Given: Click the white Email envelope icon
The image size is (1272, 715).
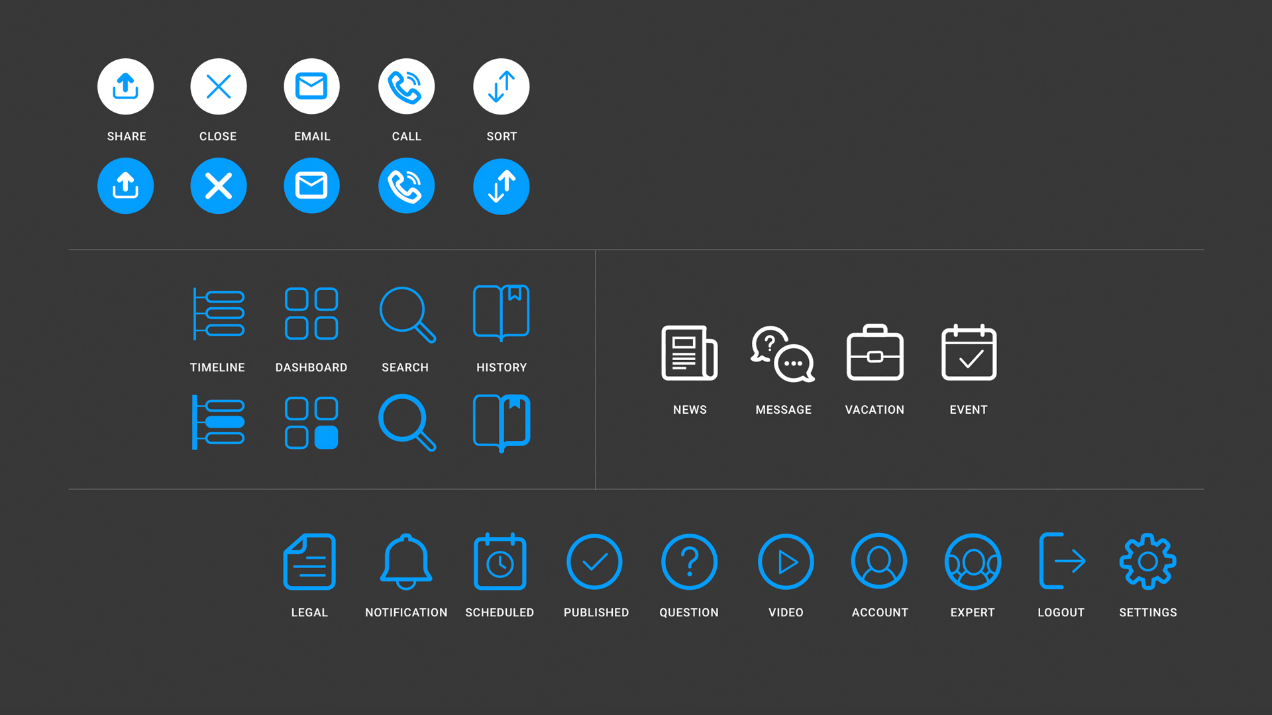Looking at the screenshot, I should coord(311,87).
